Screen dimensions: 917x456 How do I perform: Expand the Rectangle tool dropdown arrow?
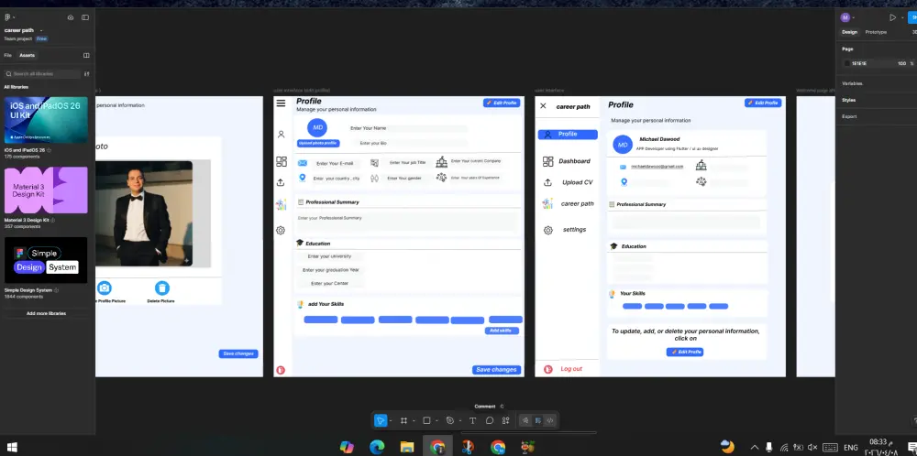[x=436, y=421]
